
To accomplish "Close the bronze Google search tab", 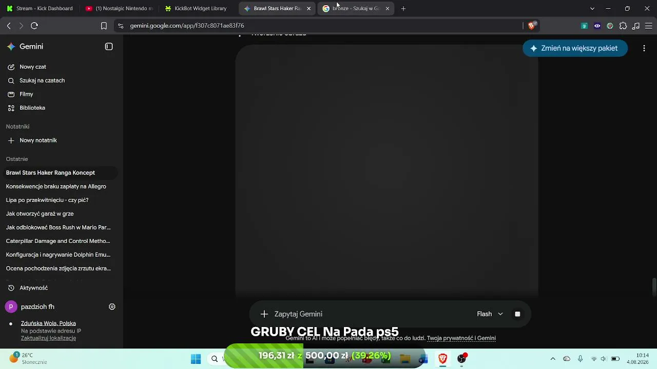I will pos(388,9).
